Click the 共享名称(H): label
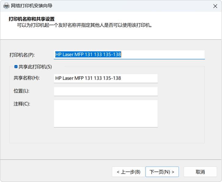Image resolution: width=222 pixels, height=182 pixels. click(27, 78)
